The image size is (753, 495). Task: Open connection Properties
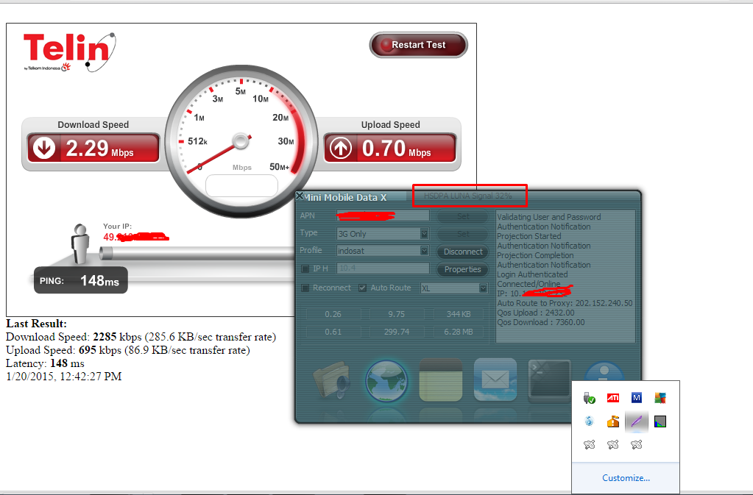pyautogui.click(x=462, y=269)
